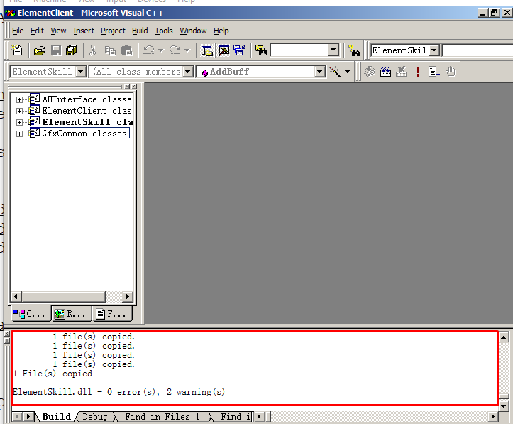Open the Build menu
Viewport: 513px width, 424px height.
click(140, 31)
